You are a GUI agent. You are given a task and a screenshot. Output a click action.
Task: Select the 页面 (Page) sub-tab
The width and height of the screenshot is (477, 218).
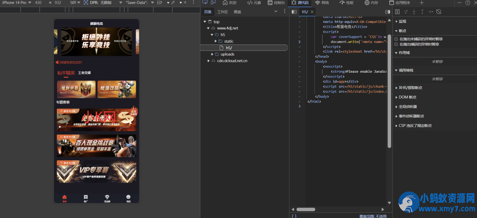pos(208,12)
